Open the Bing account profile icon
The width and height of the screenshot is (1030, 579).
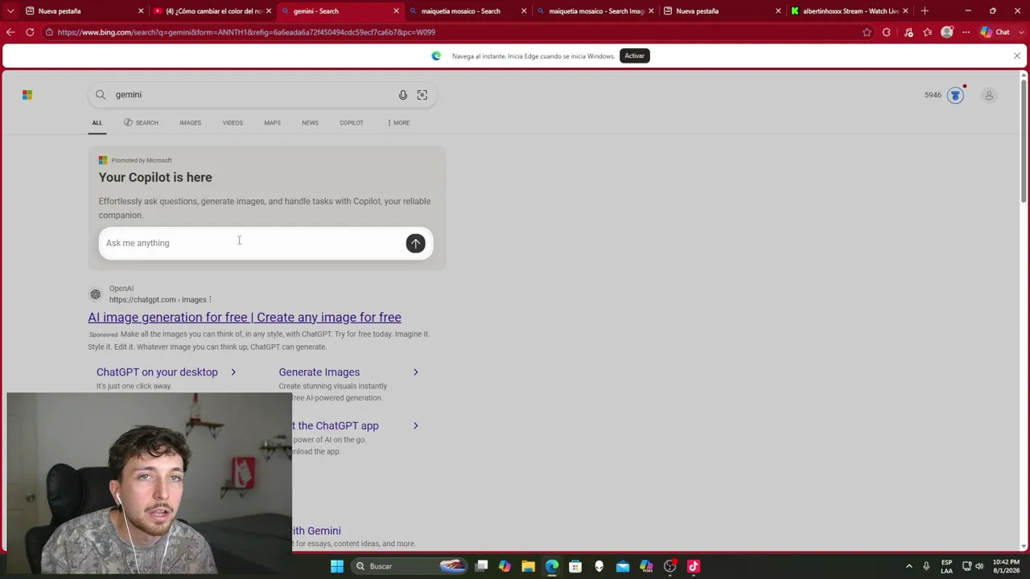pos(989,95)
